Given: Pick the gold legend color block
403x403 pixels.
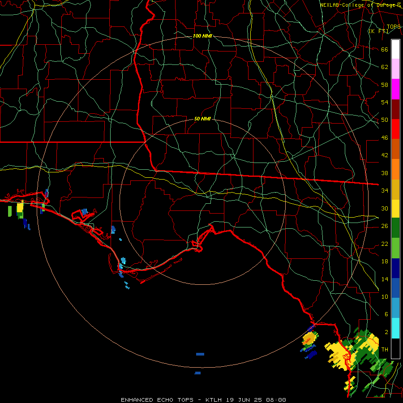Looking at the screenshot, I should [395, 189].
